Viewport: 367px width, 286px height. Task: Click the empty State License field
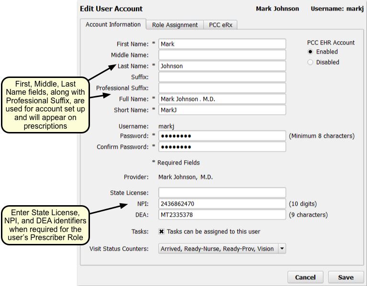pos(222,193)
